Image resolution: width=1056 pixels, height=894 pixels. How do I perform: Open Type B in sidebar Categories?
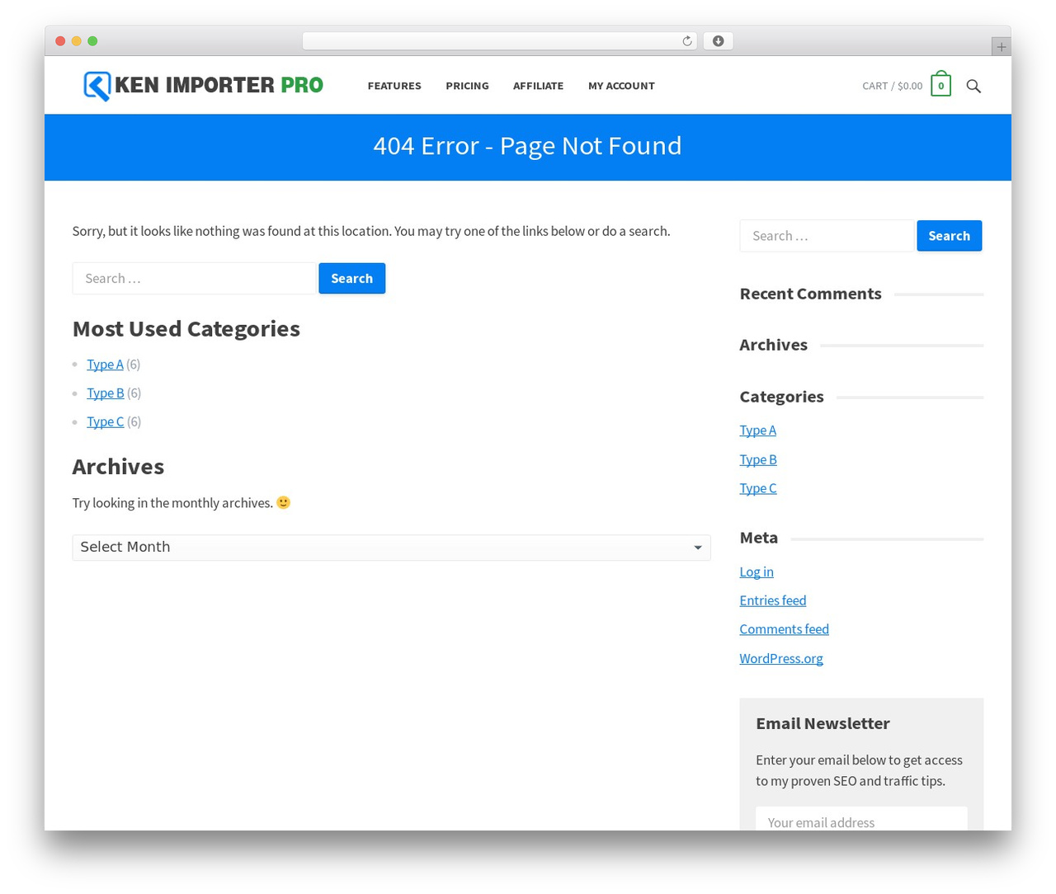click(x=758, y=459)
